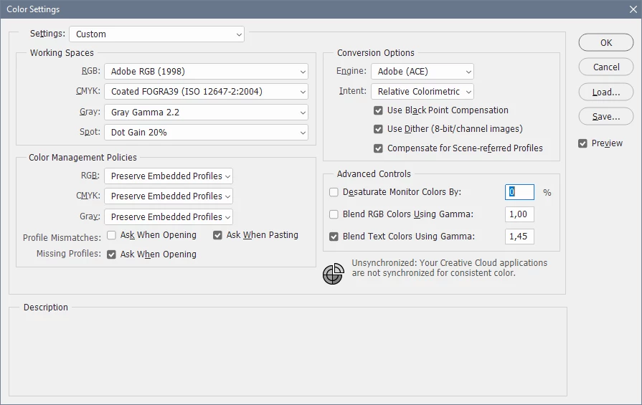Open the Engine dropdown showing Adobe (ACE)
This screenshot has width=642, height=405.
point(422,72)
